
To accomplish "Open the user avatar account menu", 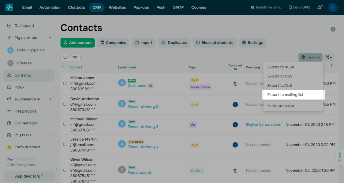I will (333, 7).
